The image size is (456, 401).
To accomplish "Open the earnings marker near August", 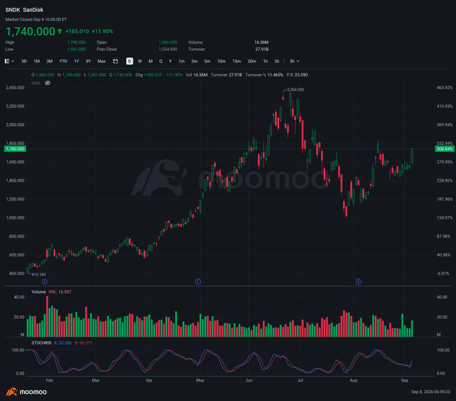I will 359,282.
